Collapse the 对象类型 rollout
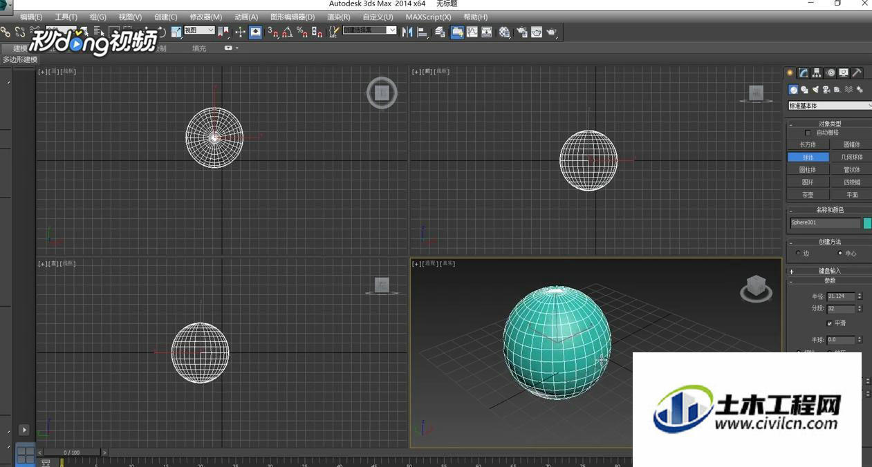 pos(829,124)
